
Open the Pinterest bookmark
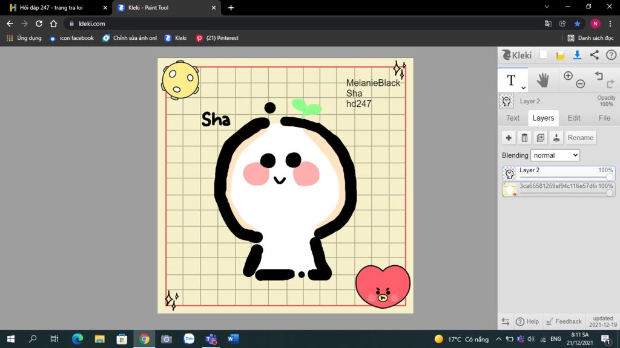tap(217, 38)
